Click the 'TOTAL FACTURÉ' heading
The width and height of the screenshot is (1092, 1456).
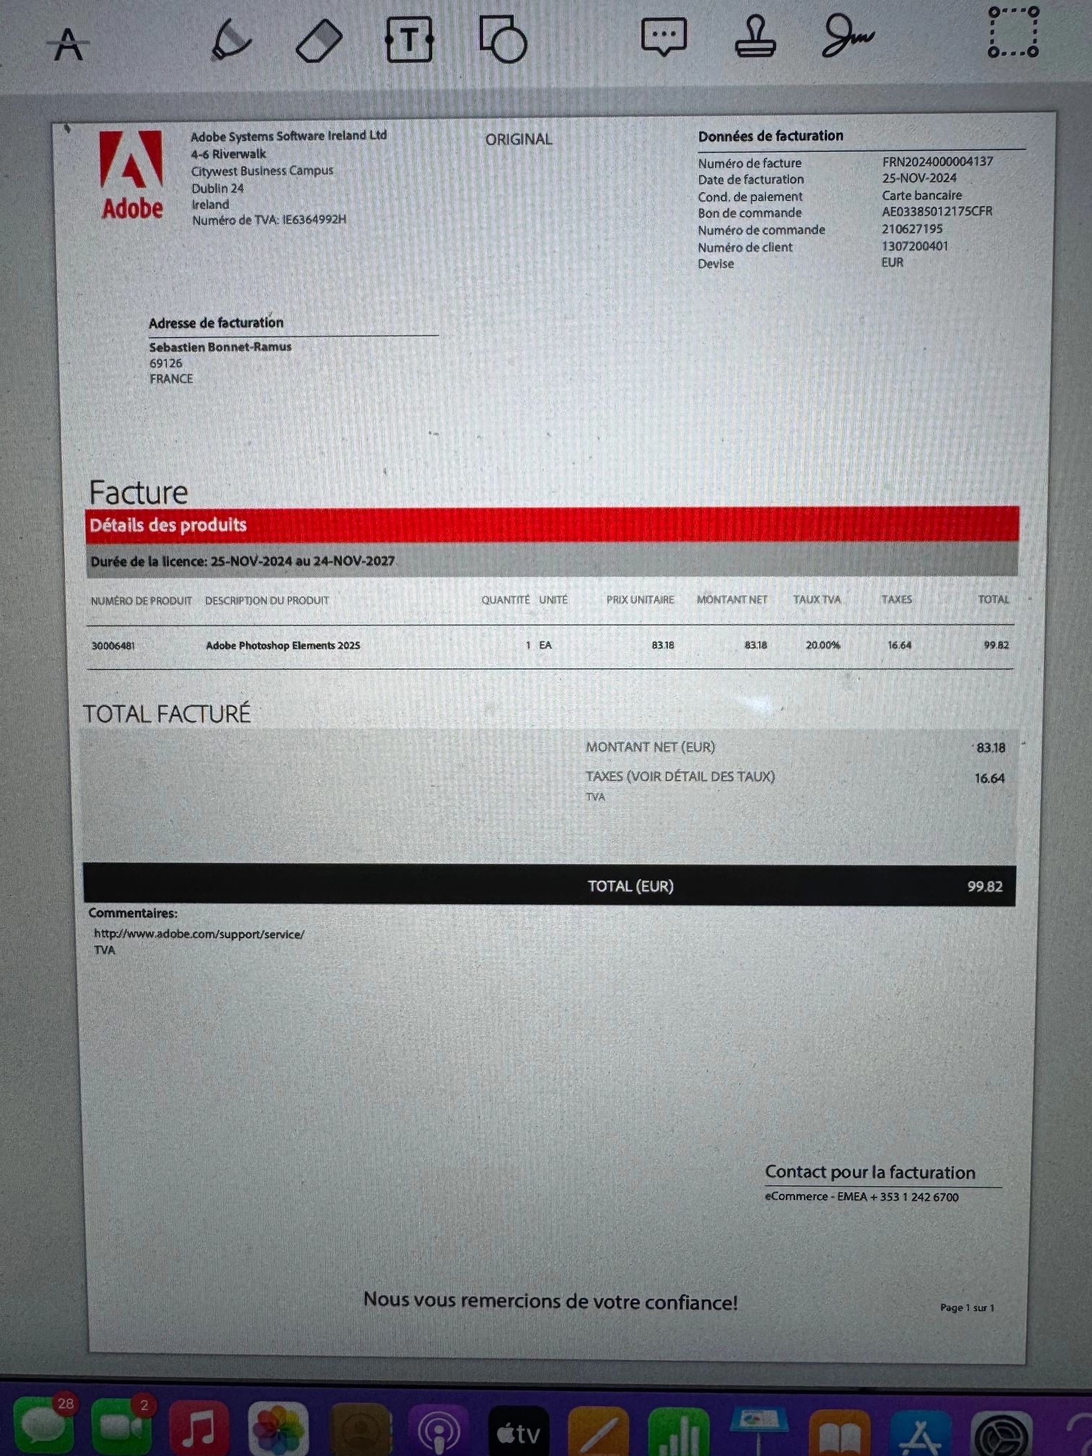click(x=167, y=714)
